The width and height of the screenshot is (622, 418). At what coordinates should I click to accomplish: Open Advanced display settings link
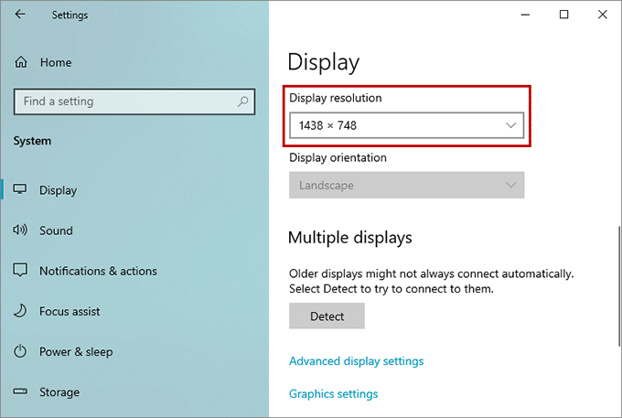click(x=356, y=361)
